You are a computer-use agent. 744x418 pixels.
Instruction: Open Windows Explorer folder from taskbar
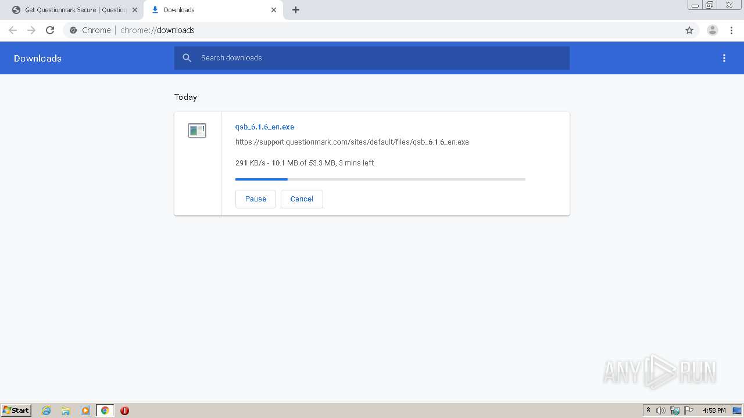tap(66, 410)
